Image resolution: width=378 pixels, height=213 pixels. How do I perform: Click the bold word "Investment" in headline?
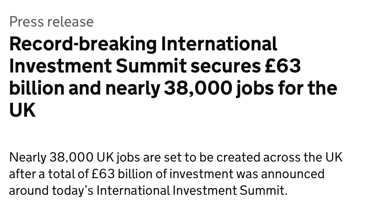point(61,66)
